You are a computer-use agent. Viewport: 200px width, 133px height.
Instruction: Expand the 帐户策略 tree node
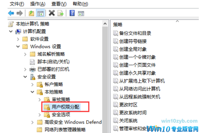32,85
